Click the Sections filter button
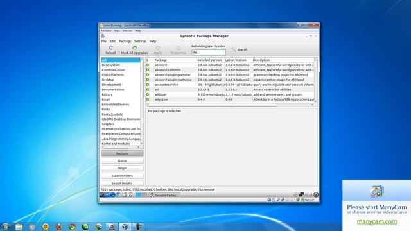Viewport: 411px width, 231px height. tap(122, 153)
